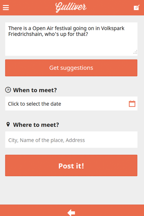Image resolution: width=144 pixels, height=216 pixels.
Task: Submit with the Post it! button
Action: click(x=71, y=165)
